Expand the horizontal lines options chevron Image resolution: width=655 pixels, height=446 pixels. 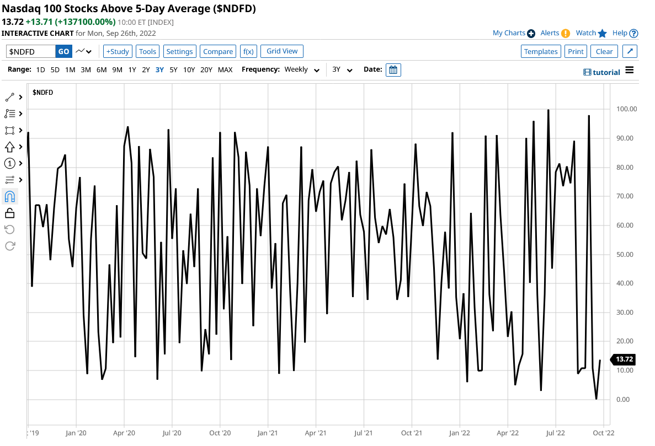(20, 180)
